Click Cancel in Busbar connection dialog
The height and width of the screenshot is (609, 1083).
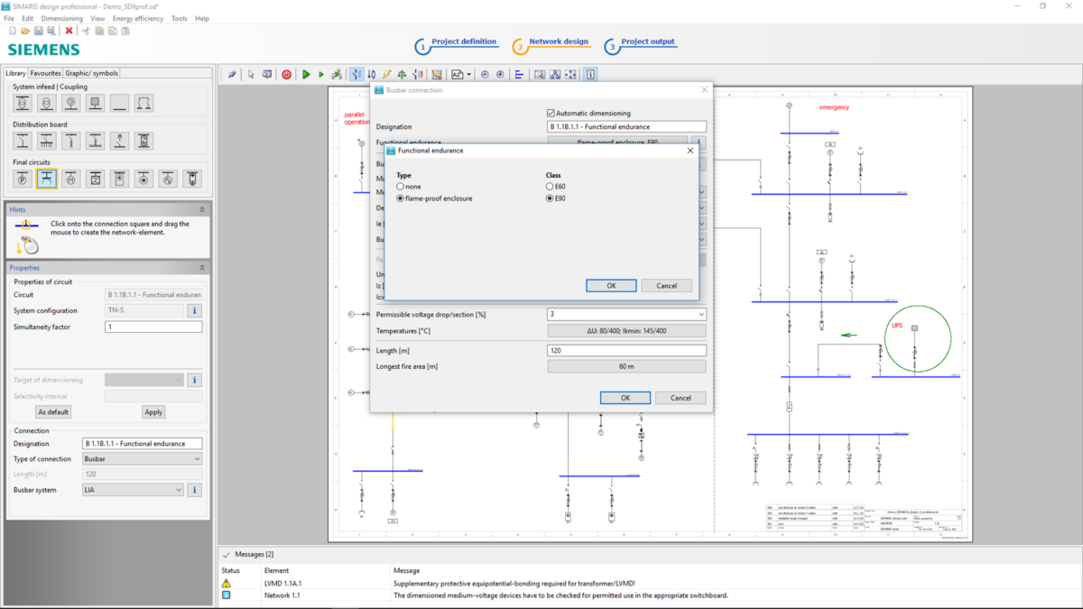(x=680, y=398)
